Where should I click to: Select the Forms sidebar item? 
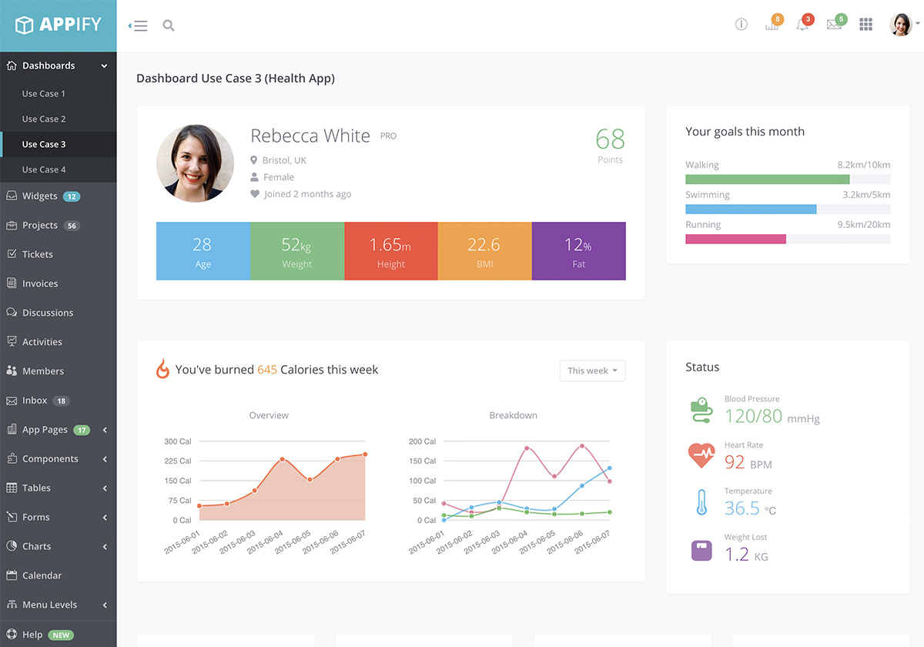click(x=35, y=517)
